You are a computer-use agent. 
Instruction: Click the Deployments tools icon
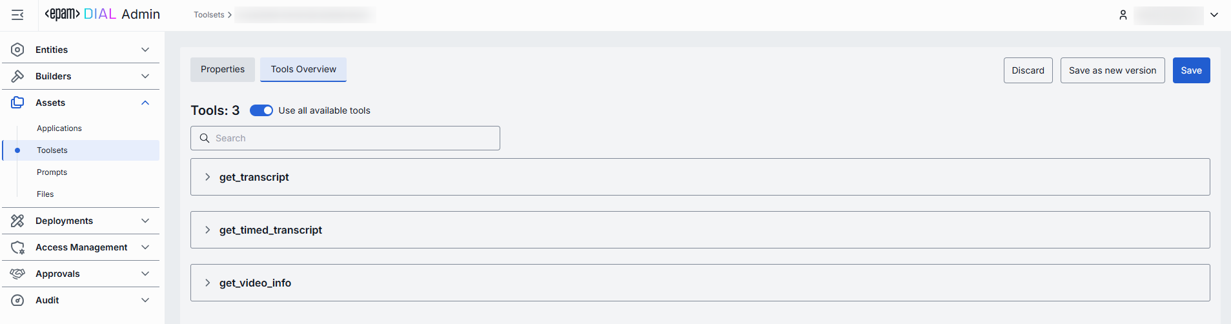[18, 221]
